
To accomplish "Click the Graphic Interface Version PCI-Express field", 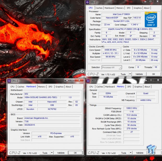I will point(56,133).
